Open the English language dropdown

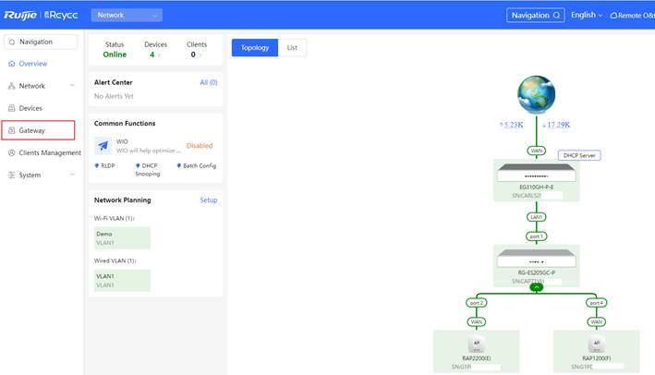coord(586,15)
